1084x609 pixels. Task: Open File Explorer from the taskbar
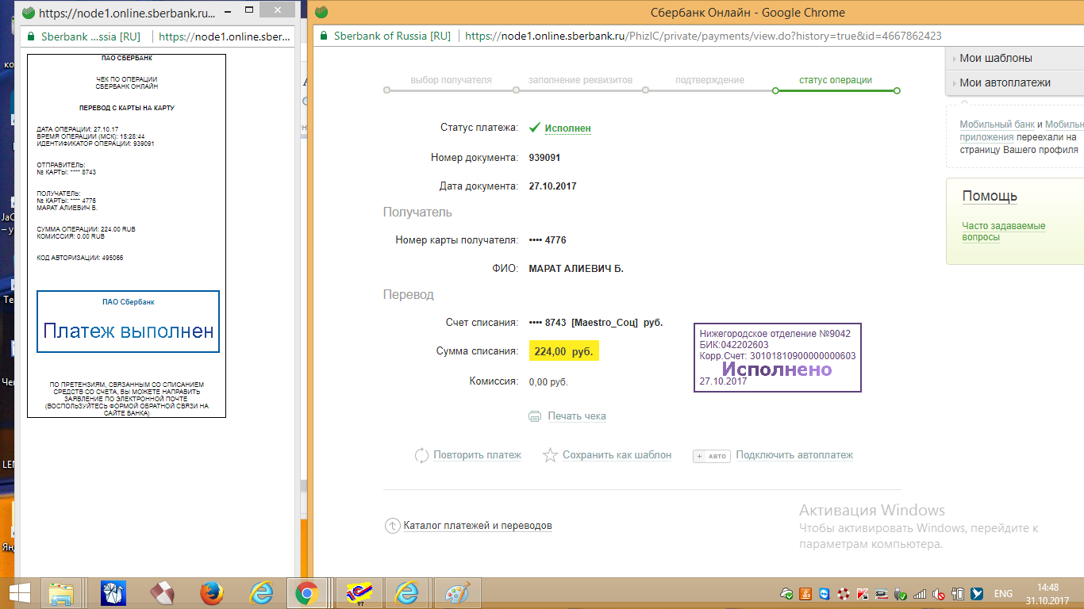tap(62, 592)
